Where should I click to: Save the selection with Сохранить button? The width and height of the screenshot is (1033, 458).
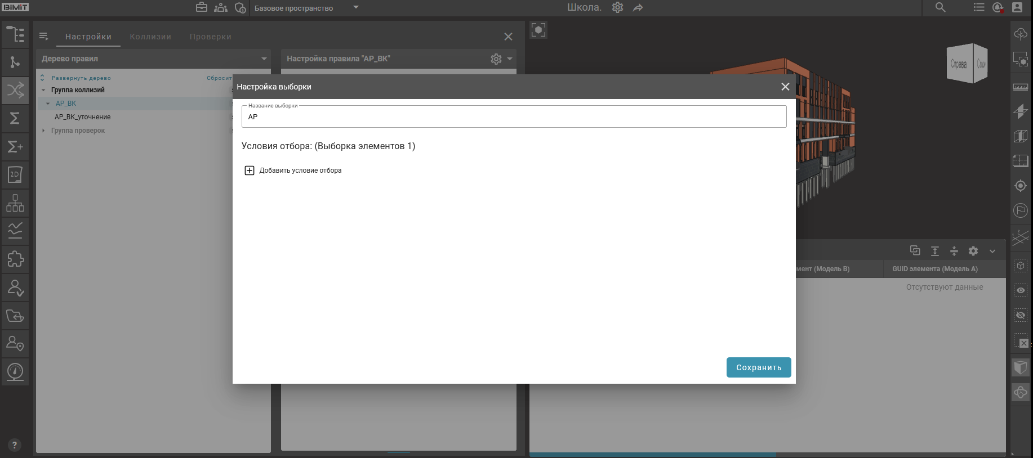pos(758,367)
